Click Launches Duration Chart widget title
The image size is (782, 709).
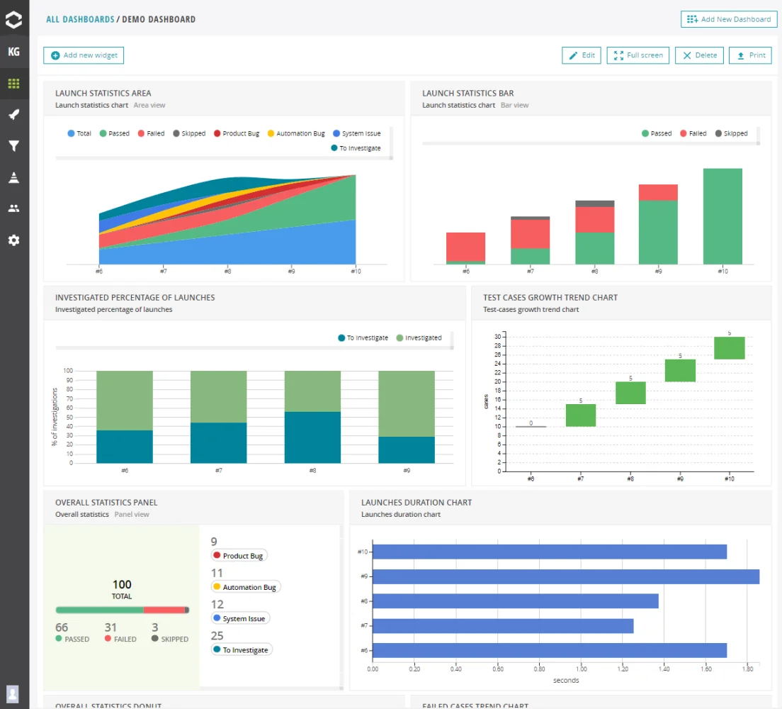[416, 502]
